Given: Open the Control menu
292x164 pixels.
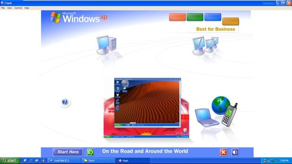Looking at the screenshot, I should [18, 8].
